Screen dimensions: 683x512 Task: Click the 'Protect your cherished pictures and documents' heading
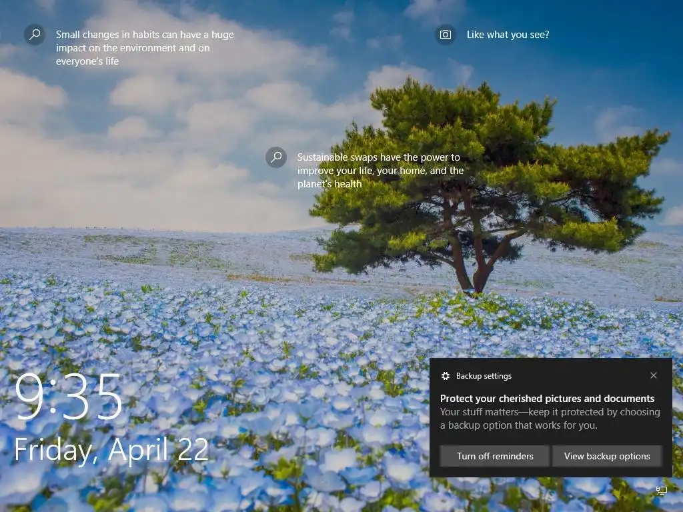pyautogui.click(x=547, y=399)
